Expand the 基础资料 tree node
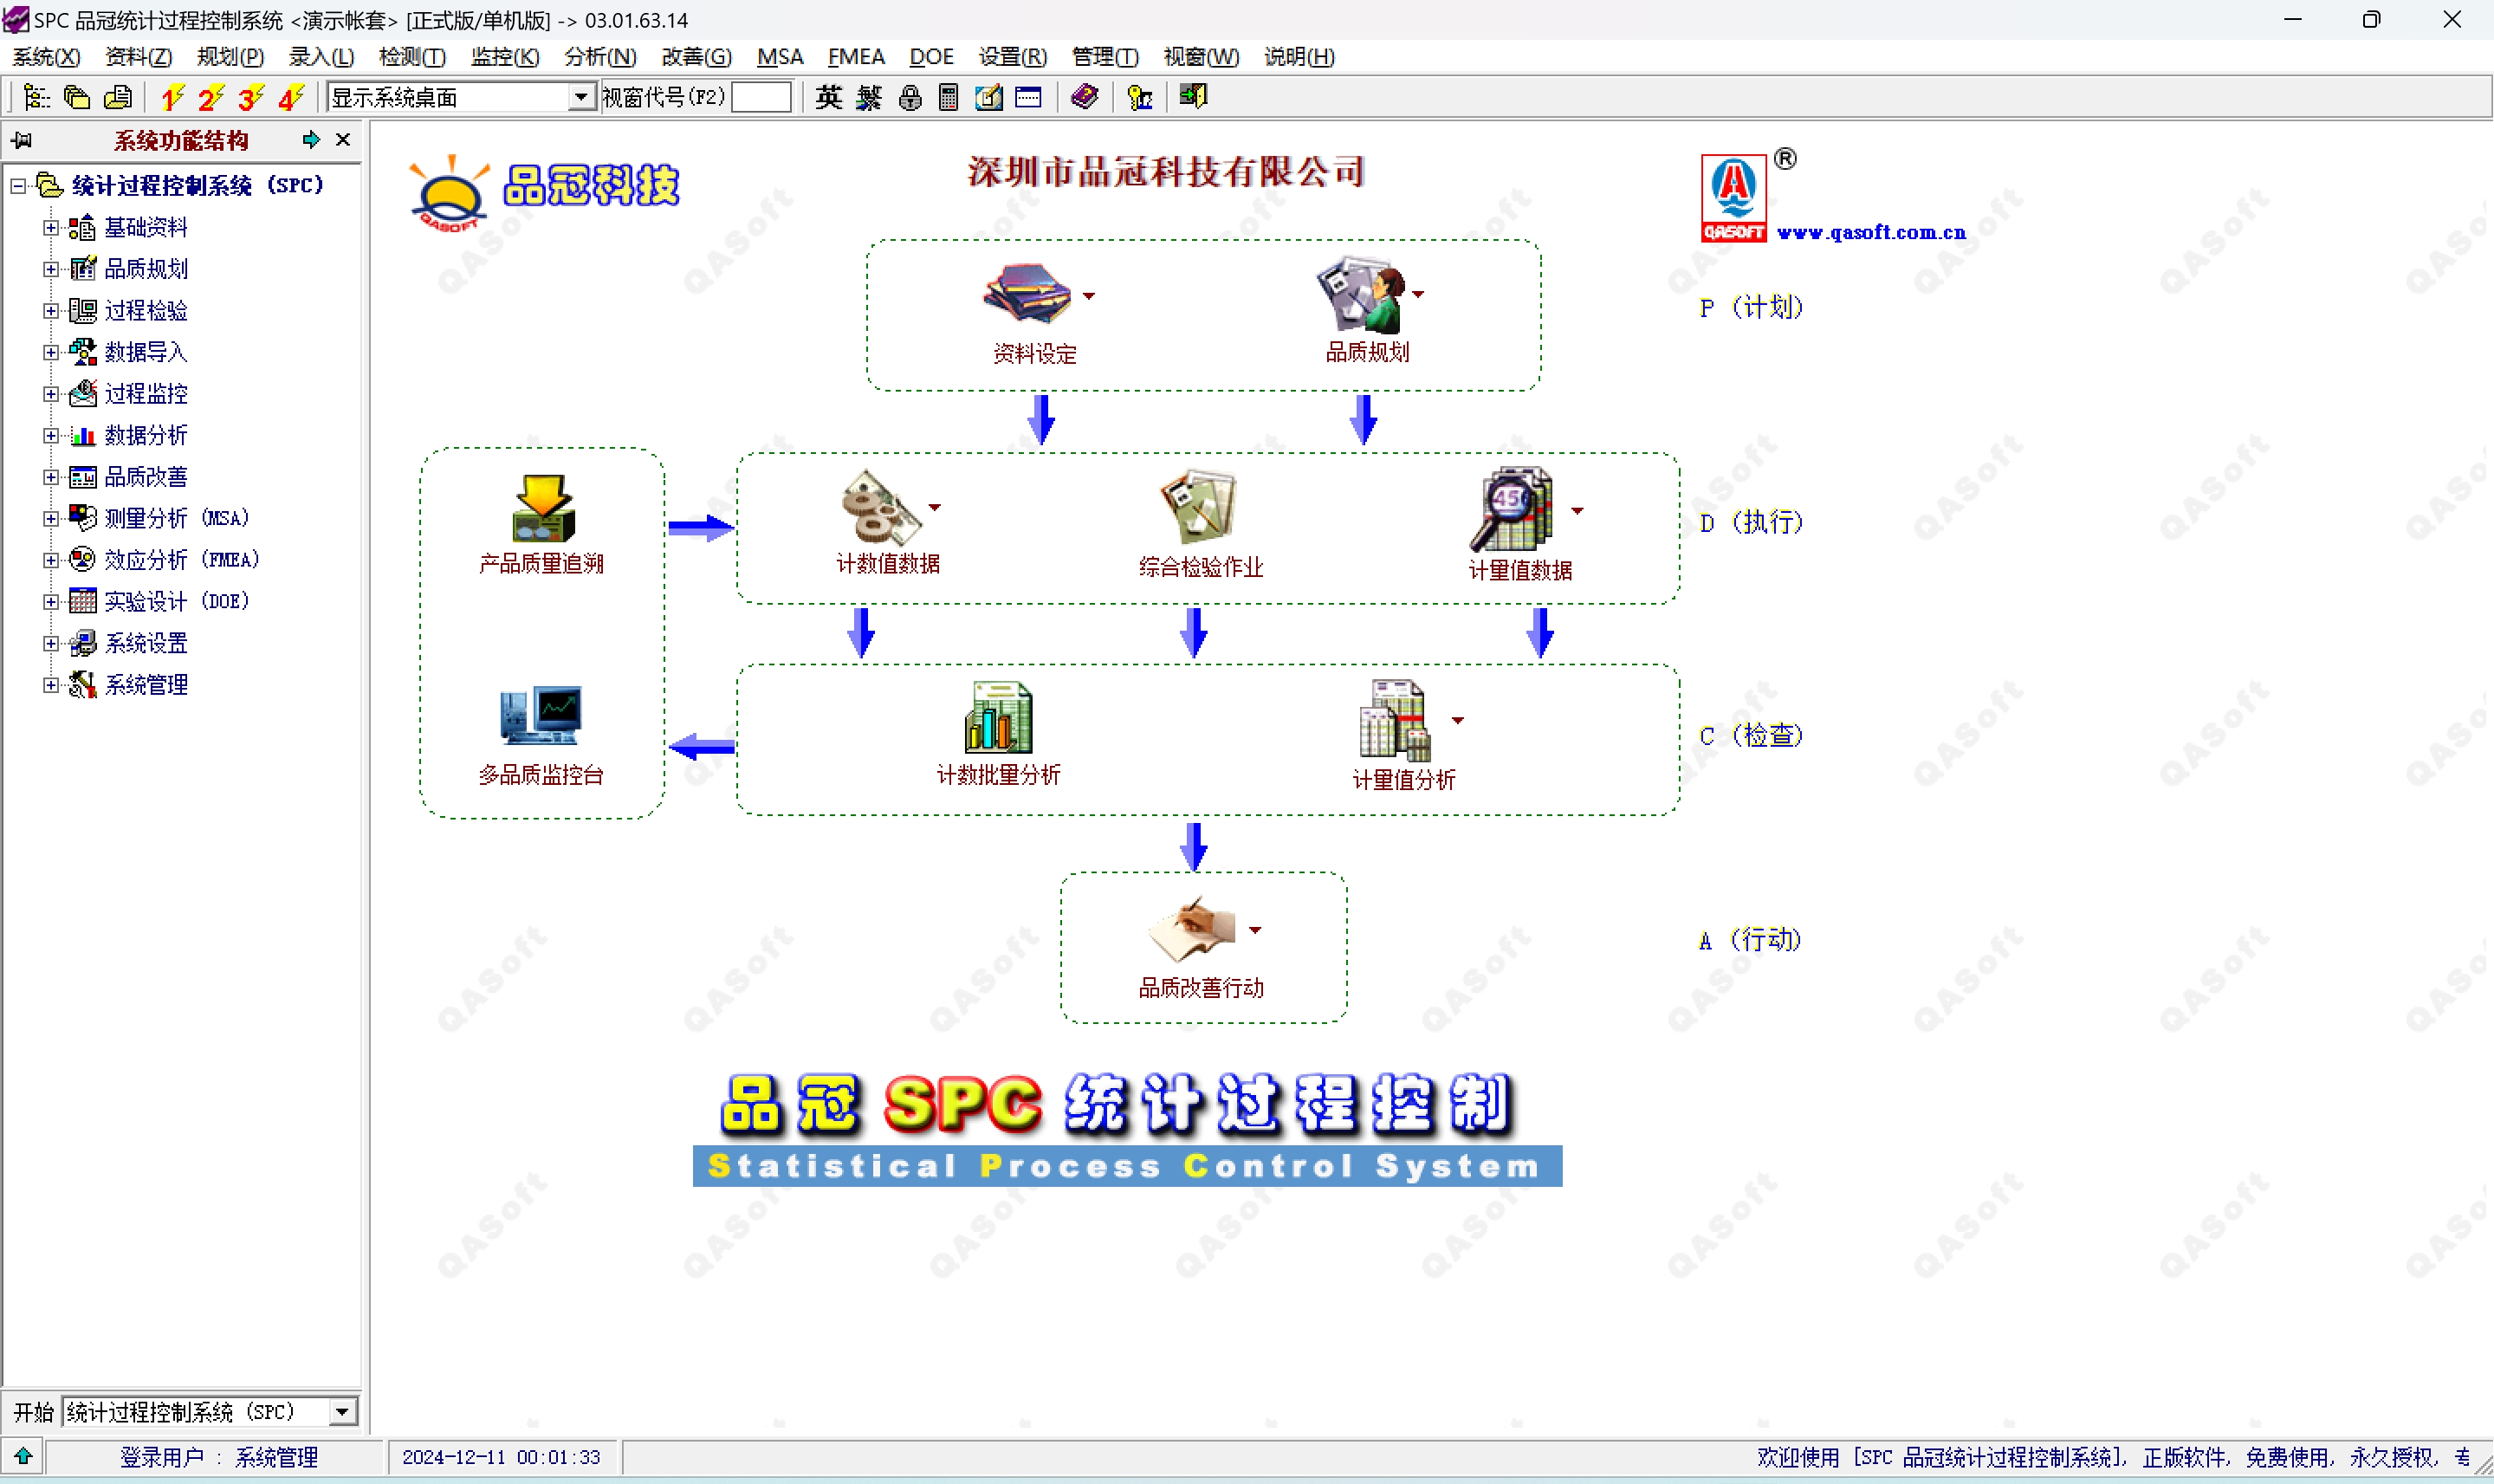 click(x=51, y=228)
